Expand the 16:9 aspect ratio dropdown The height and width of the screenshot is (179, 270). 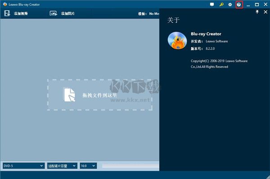click(88, 166)
